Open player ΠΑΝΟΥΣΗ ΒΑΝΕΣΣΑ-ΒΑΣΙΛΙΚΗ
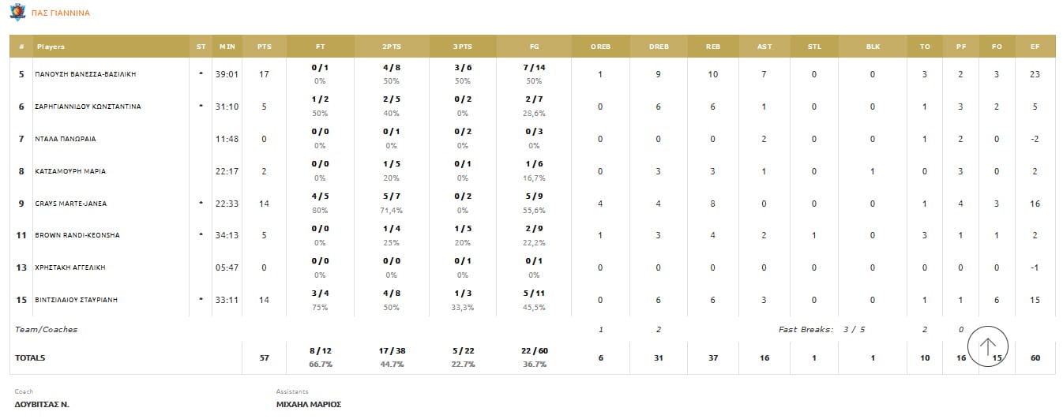 (86, 74)
